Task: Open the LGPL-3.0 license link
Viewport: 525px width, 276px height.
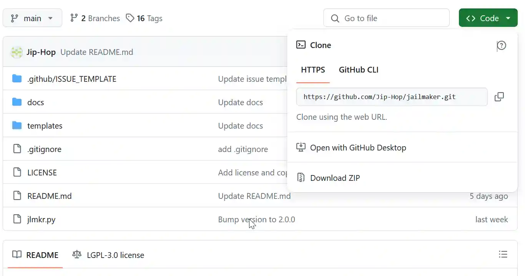Action: tap(115, 255)
